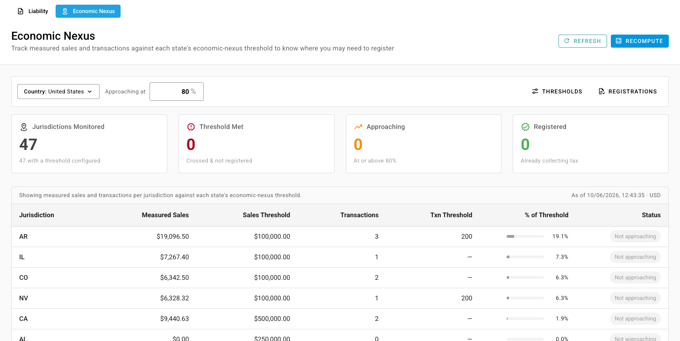Select the CO jurisdiction cell
680x341 pixels.
point(23,278)
